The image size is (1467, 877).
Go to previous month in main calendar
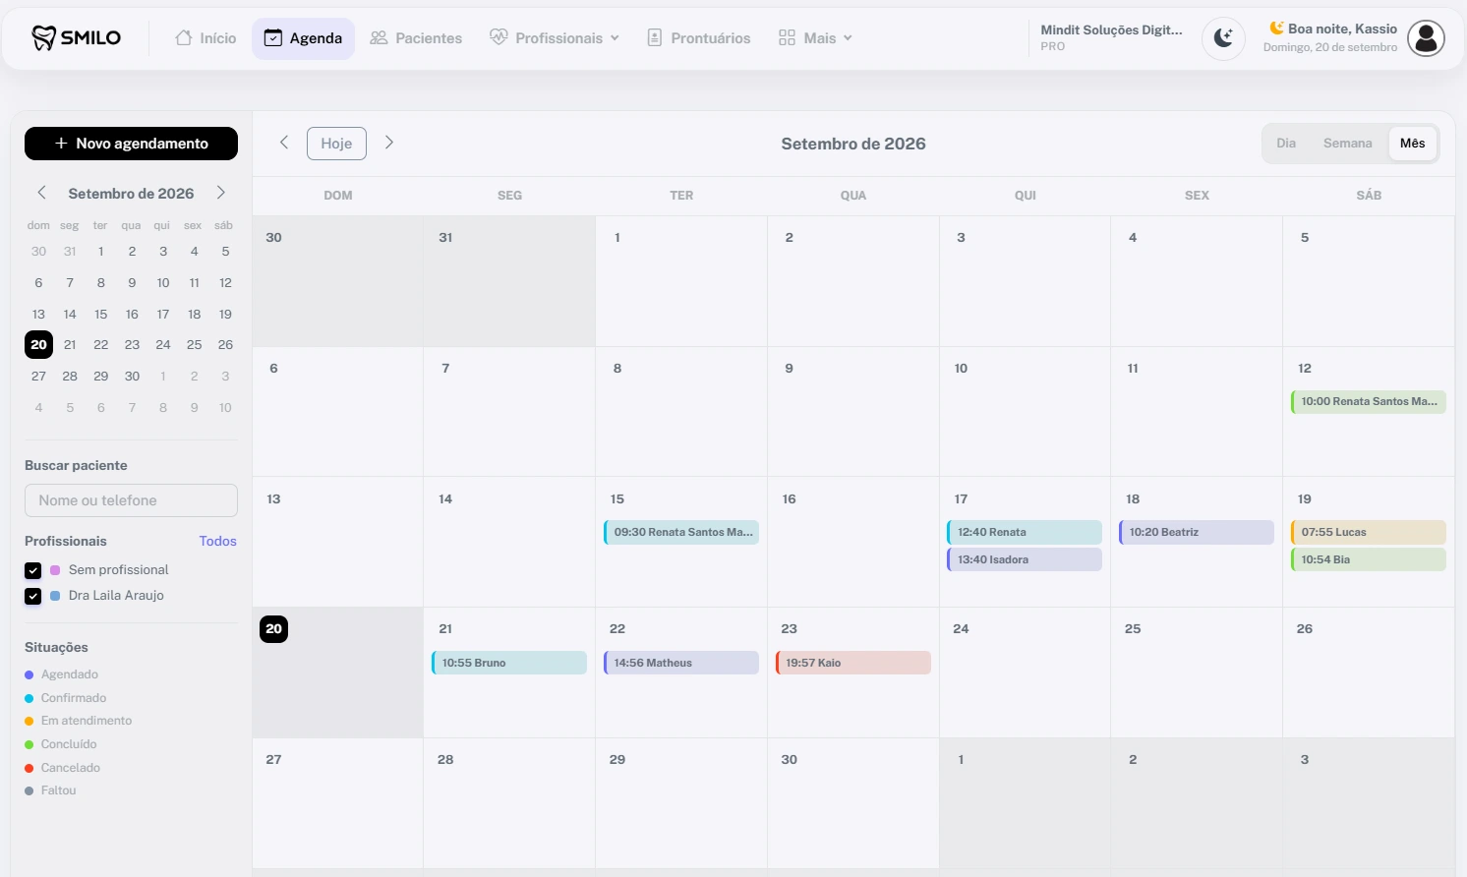[284, 143]
